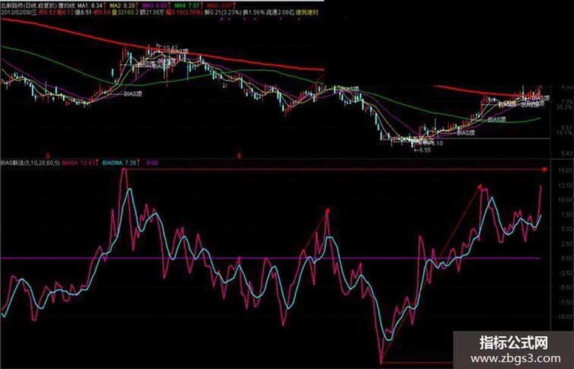Click the volume value 32160.2
Screen dimensions: 574x369
pos(127,12)
